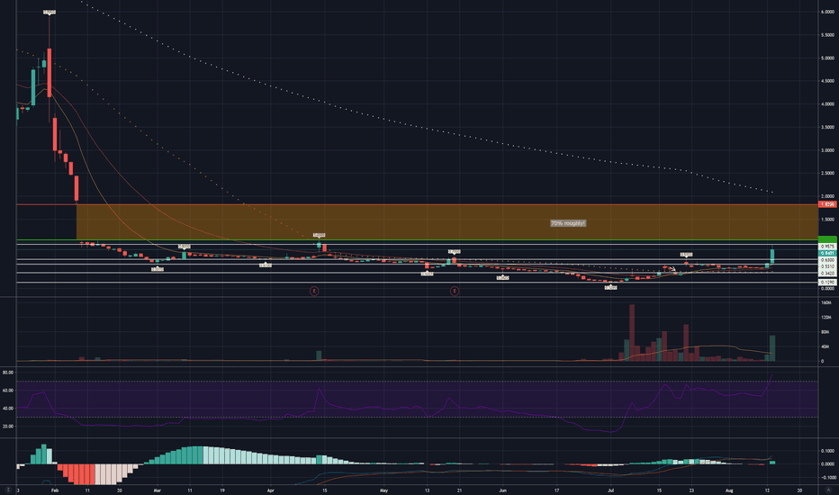Click the tallest red volume bar in early July
The height and width of the screenshot is (495, 839).
(x=632, y=333)
